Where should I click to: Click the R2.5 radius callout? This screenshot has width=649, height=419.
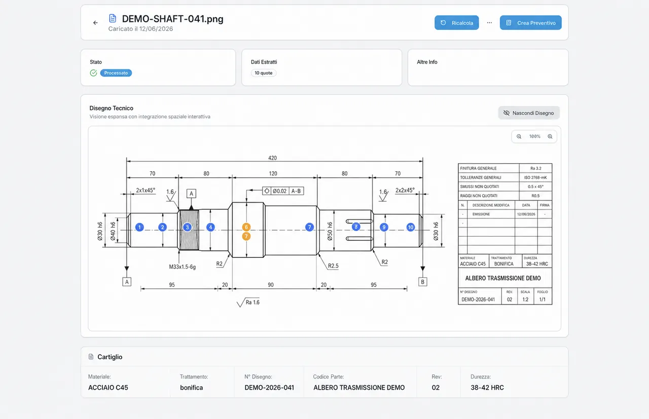point(333,265)
